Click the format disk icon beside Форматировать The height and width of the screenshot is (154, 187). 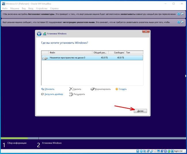tap(92, 89)
